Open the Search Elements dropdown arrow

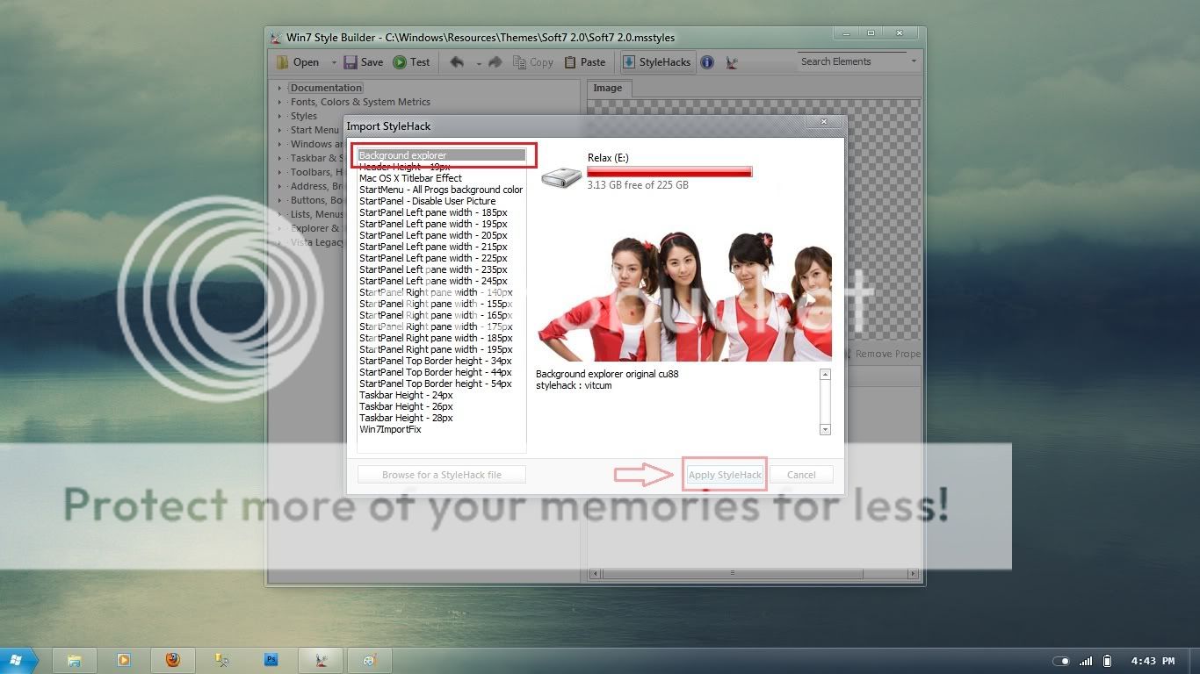pos(914,61)
